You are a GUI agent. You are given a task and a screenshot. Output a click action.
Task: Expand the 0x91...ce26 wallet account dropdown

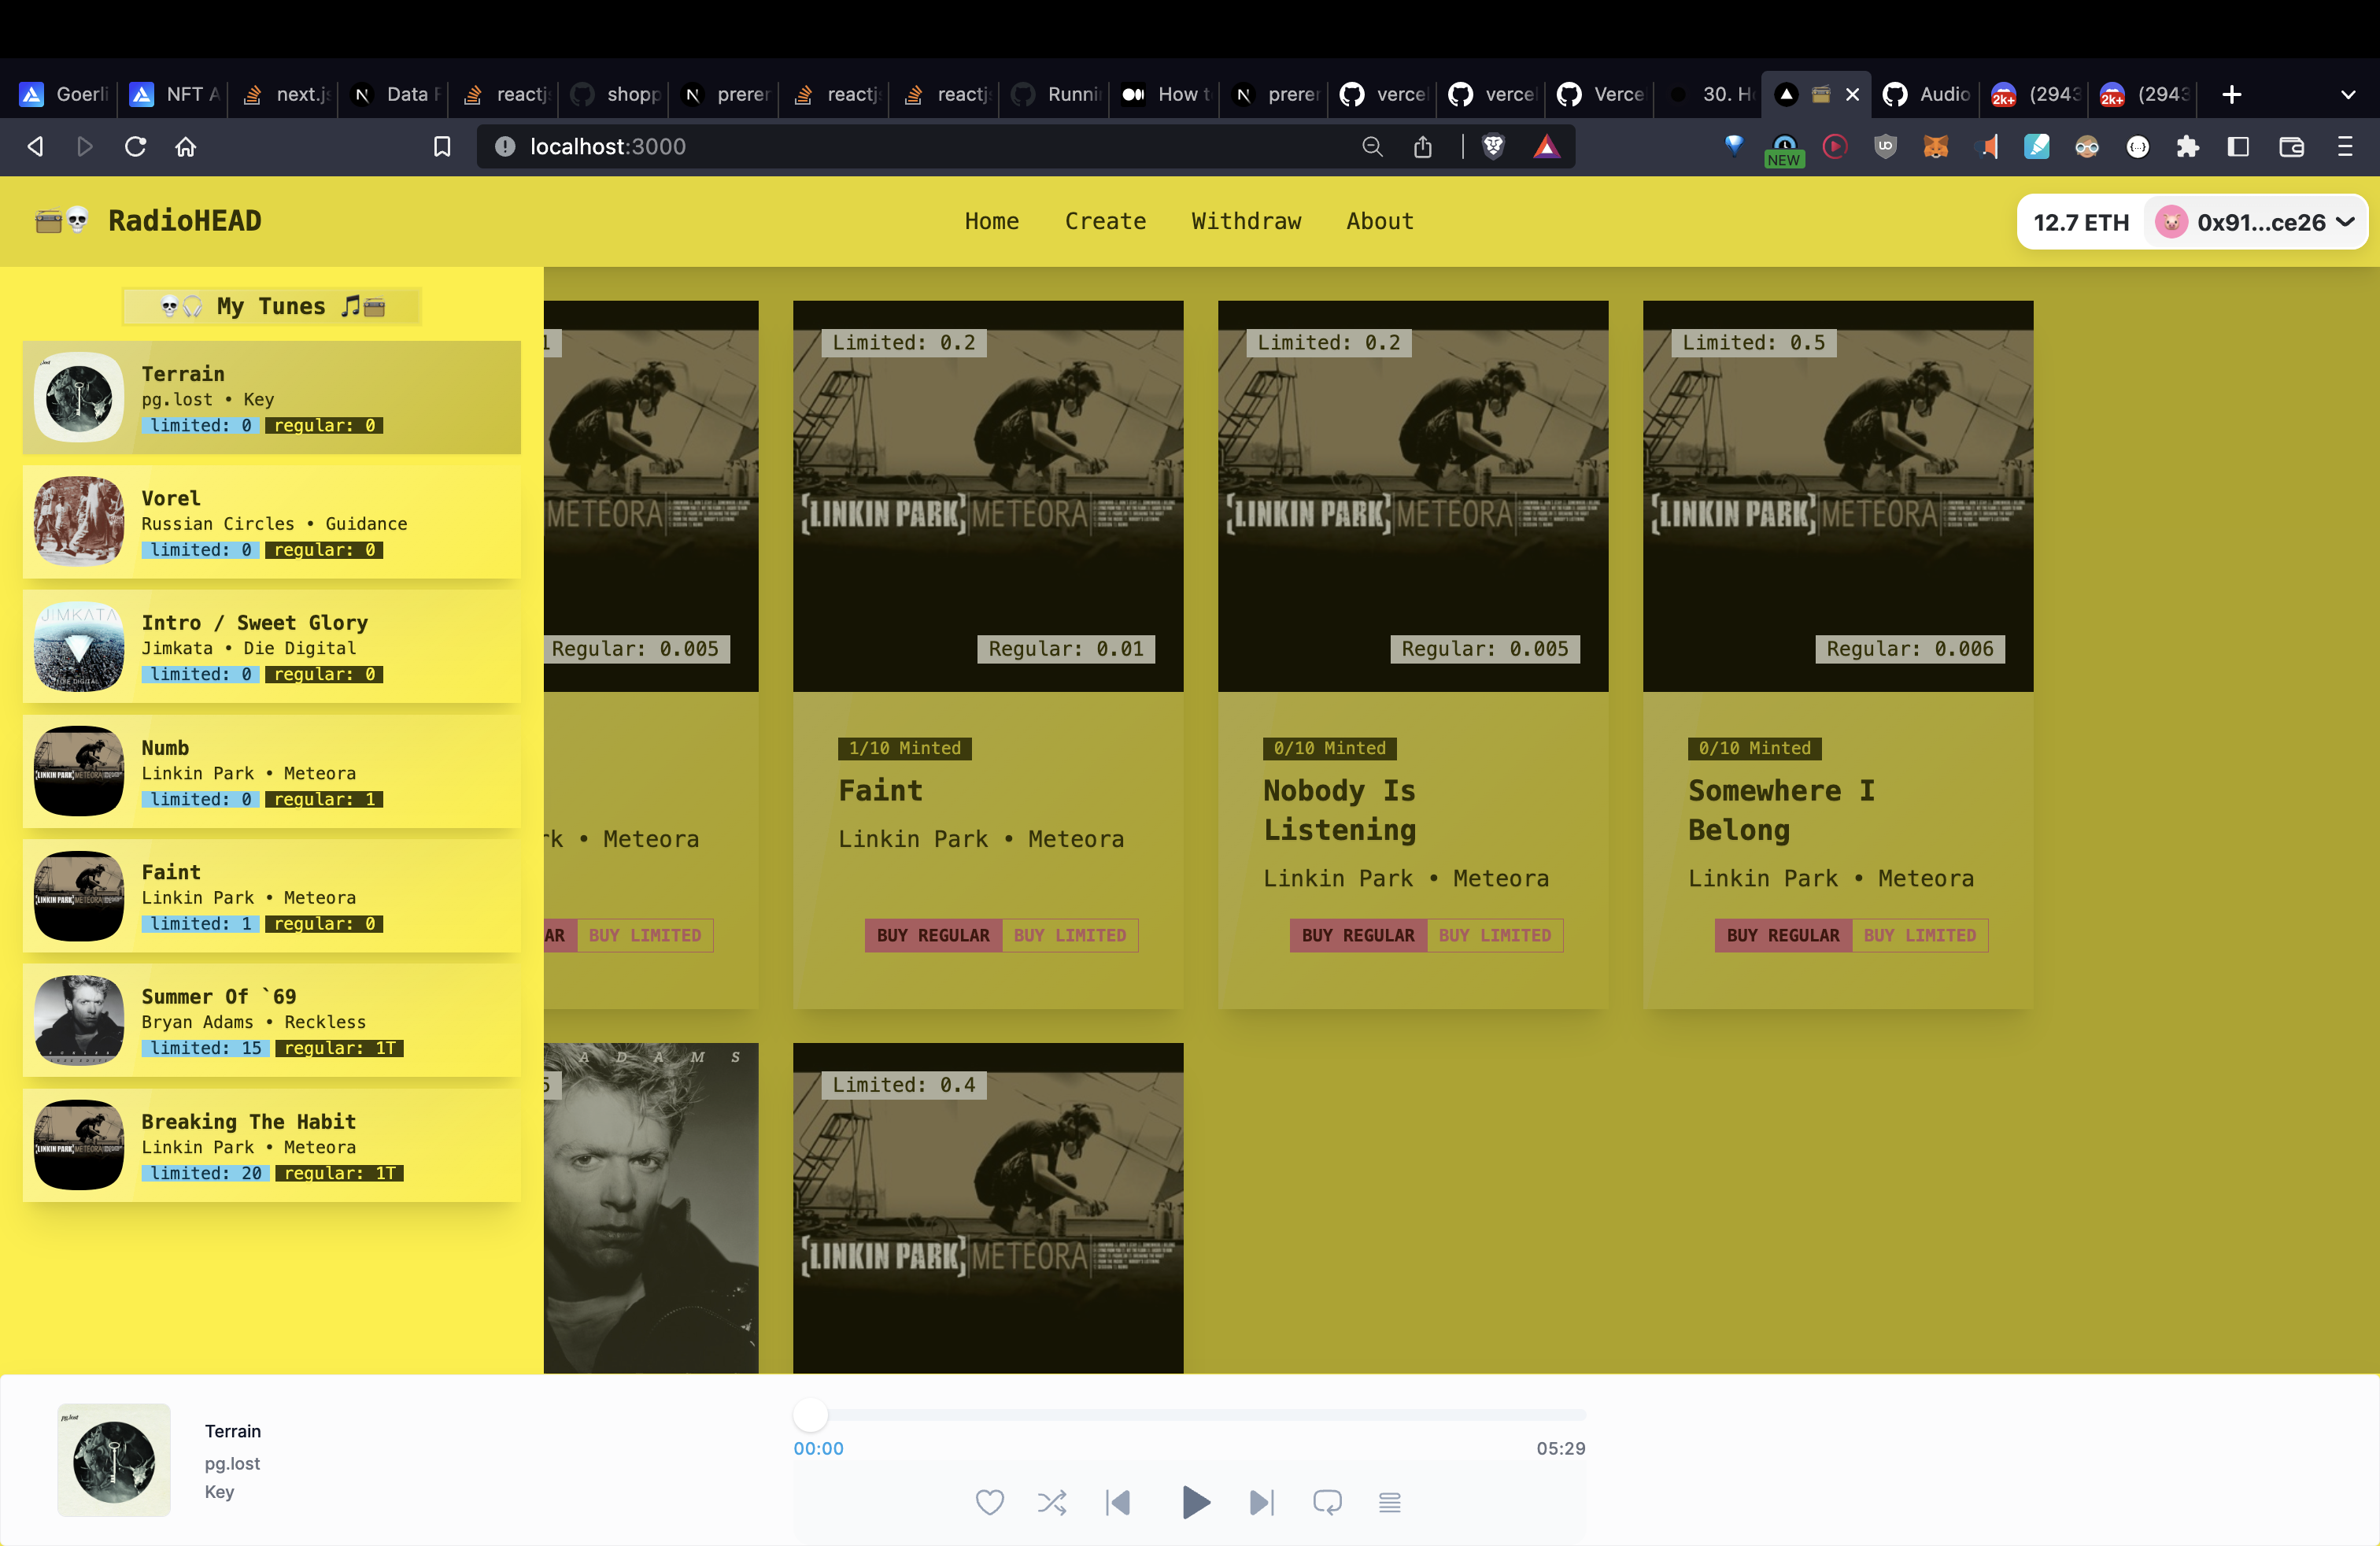2256,222
